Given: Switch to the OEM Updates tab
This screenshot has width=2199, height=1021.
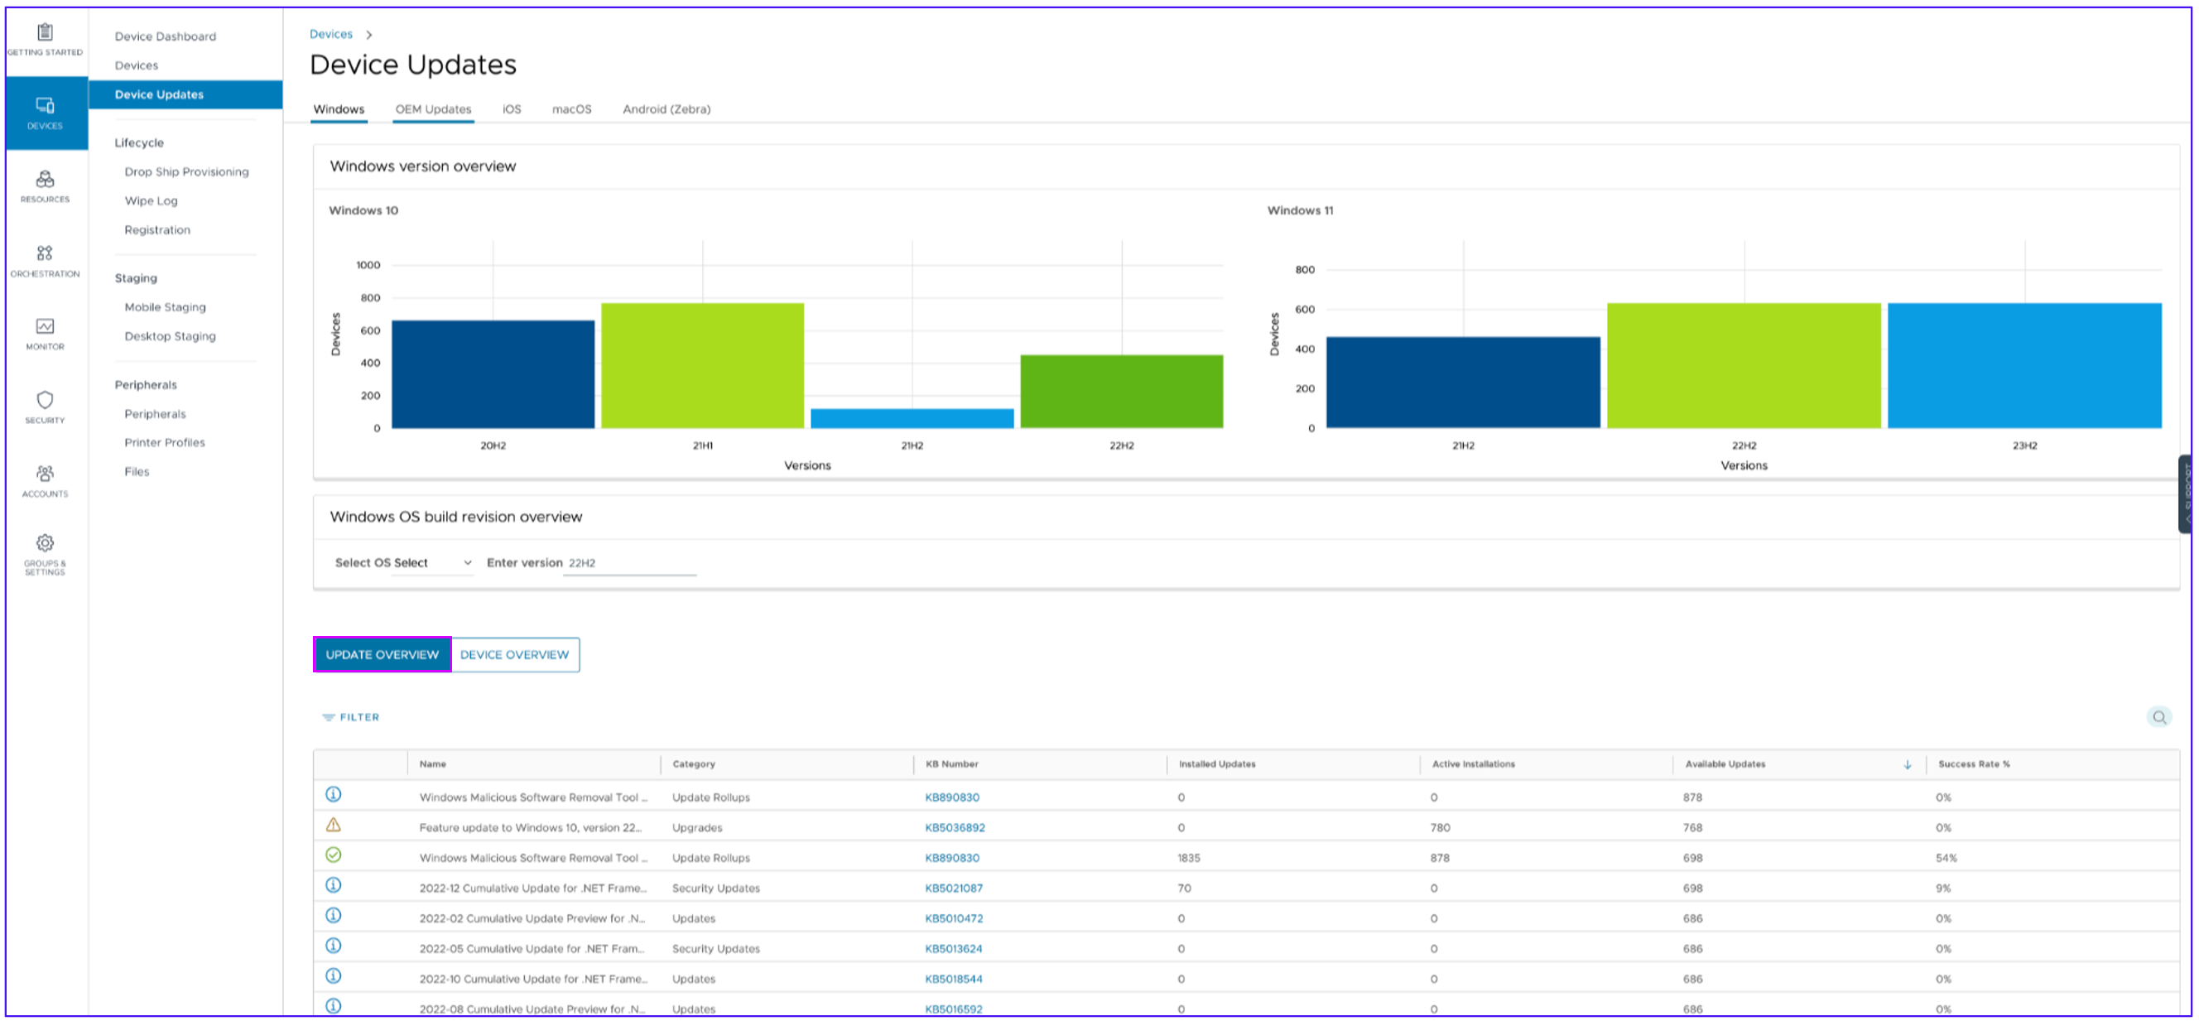Looking at the screenshot, I should point(433,109).
